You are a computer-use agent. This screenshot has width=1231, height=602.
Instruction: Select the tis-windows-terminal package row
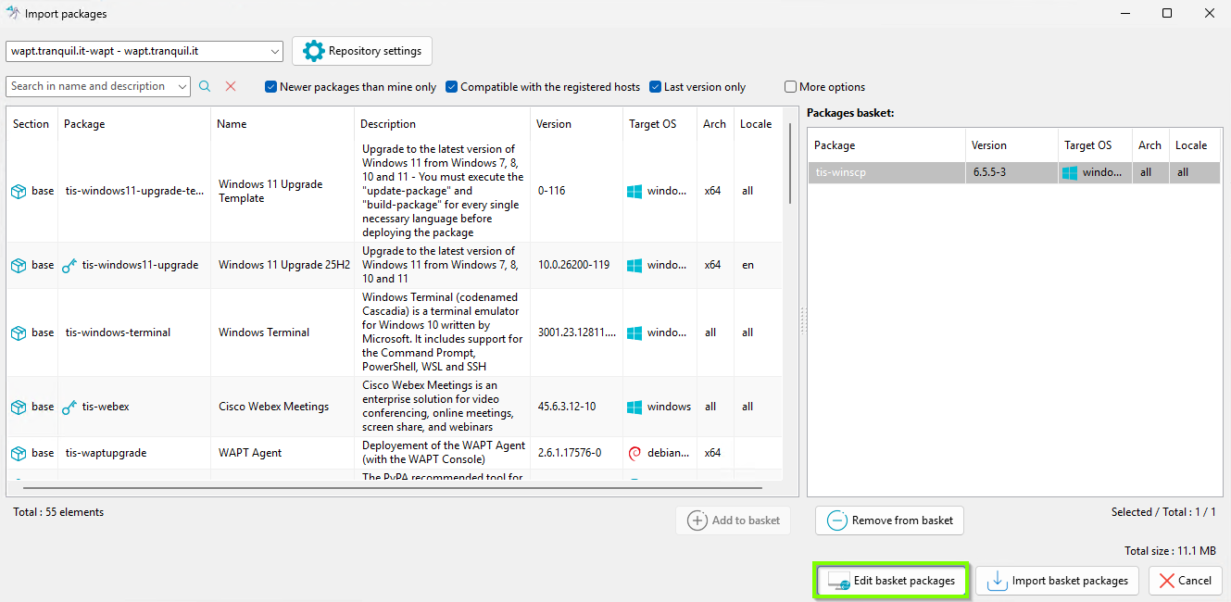(x=395, y=332)
